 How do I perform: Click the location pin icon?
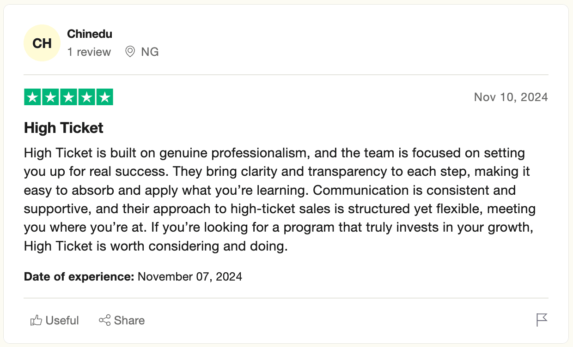point(130,52)
